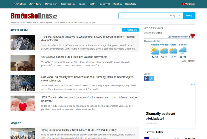
Task: Open Okamžitý cestovní překladatel ad
Action: click(160, 116)
